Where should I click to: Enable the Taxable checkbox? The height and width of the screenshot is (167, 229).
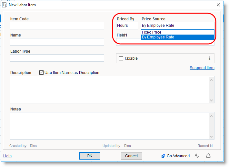coord(121,58)
